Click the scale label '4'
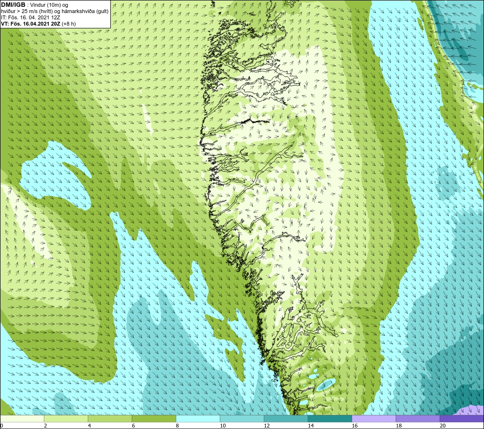This screenshot has width=484, height=429. 90,426
